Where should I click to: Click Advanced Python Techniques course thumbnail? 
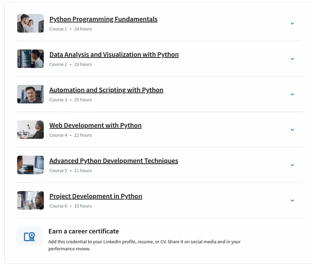pos(30,165)
